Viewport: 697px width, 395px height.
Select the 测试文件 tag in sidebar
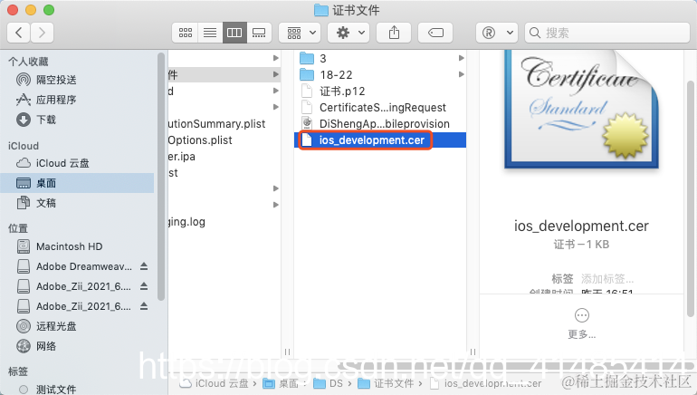coord(48,390)
